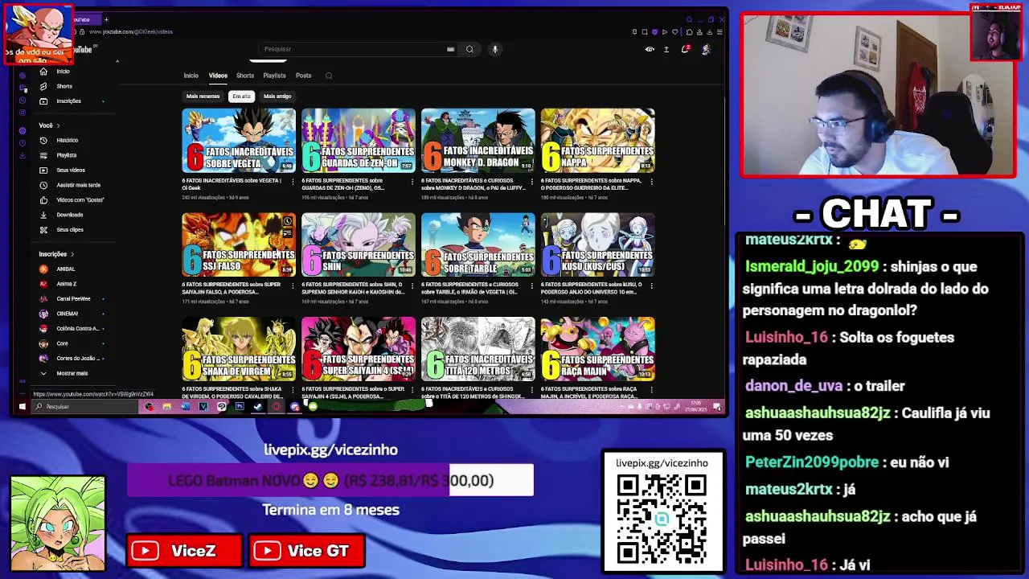Screen dimensions: 1029x579
Task: Open Word from the taskbar
Action: (x=185, y=407)
